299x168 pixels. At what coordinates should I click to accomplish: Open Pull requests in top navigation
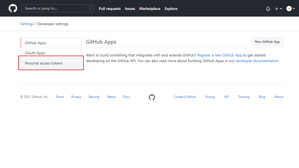[110, 9]
